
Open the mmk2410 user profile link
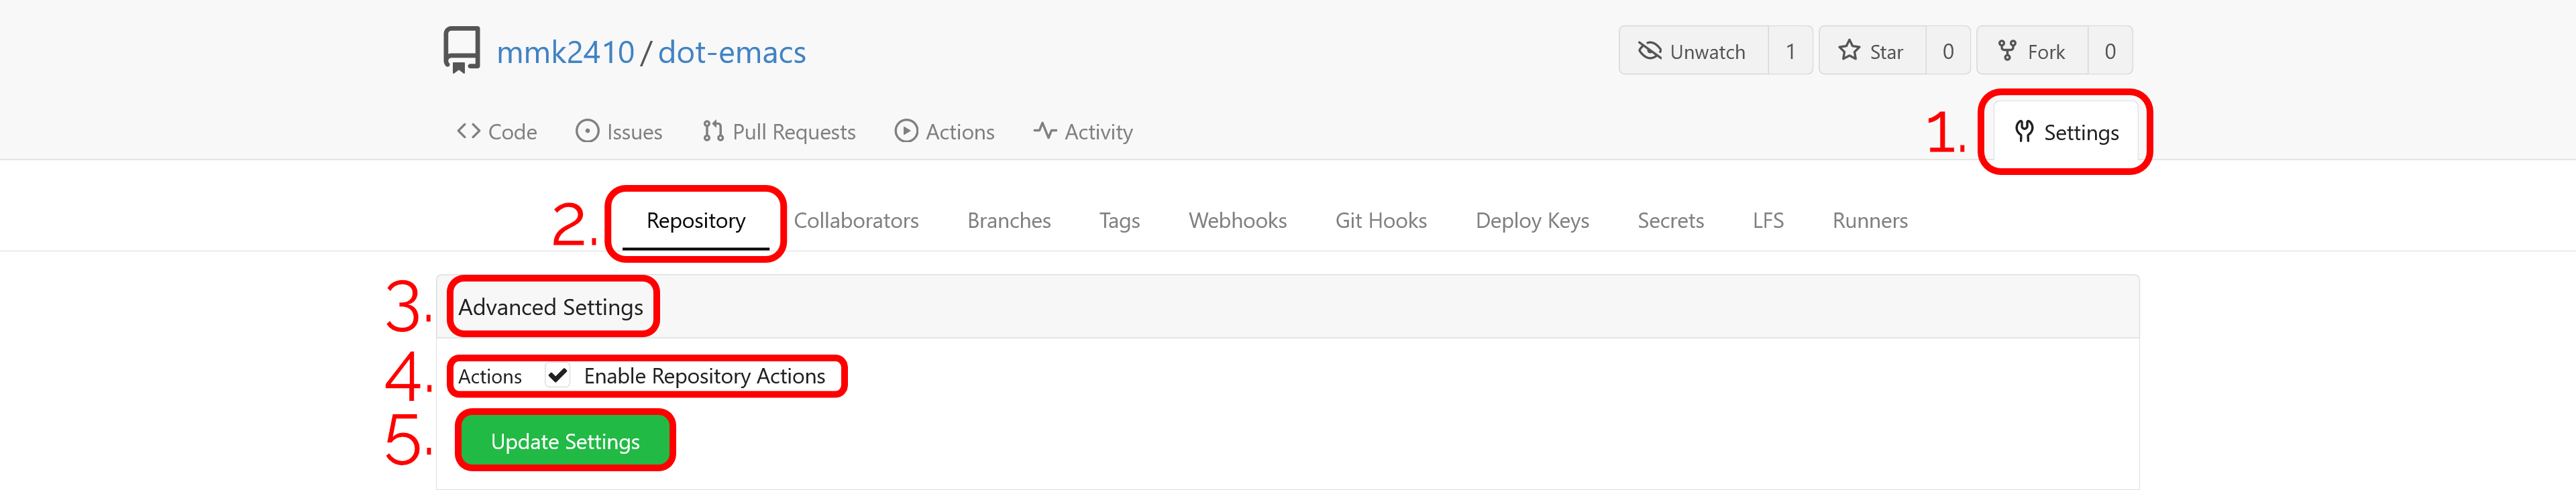(565, 52)
